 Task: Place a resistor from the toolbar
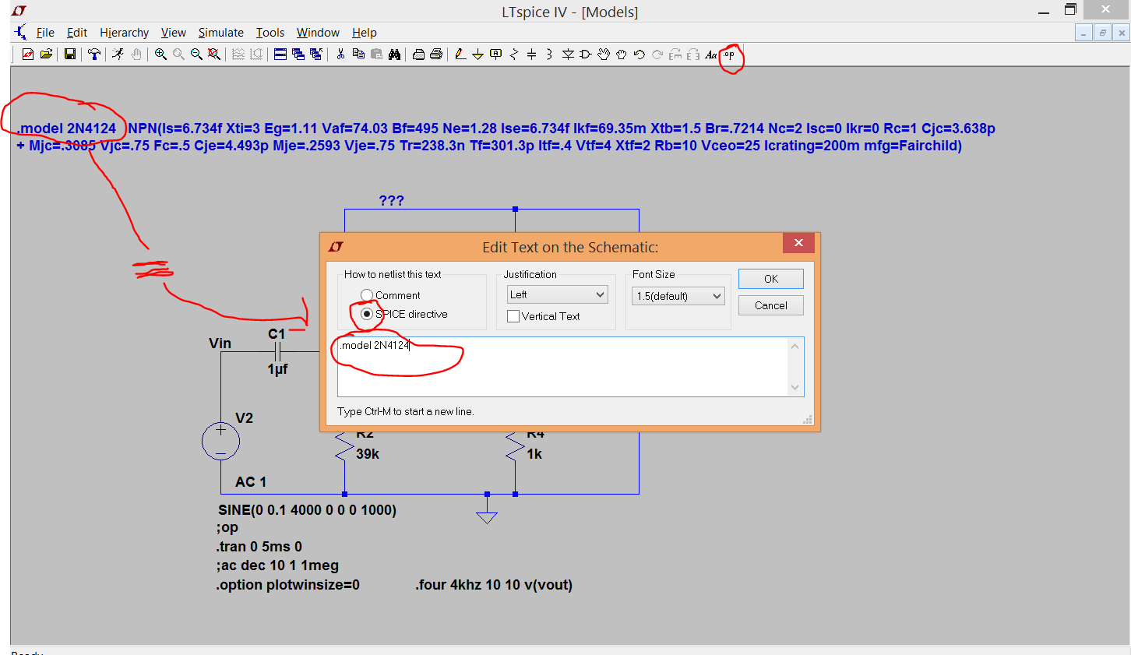(514, 55)
